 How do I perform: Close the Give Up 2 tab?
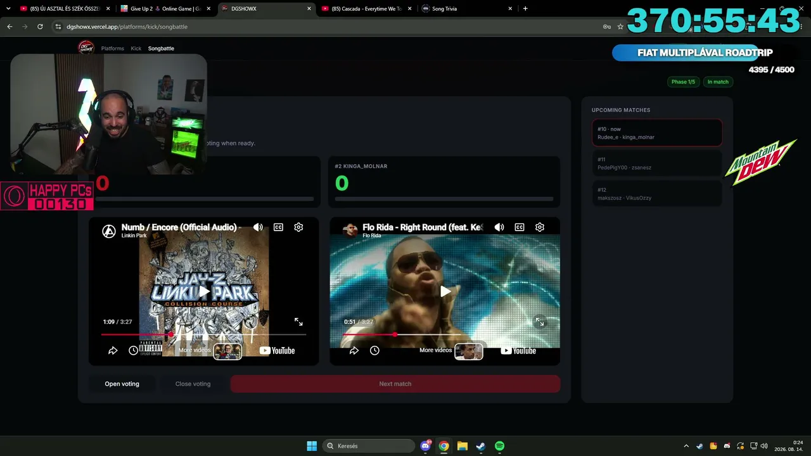click(208, 9)
